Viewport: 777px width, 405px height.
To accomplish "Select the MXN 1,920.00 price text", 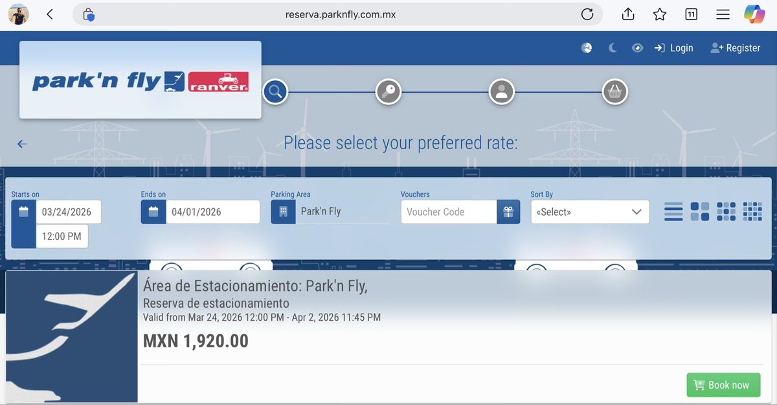I will (x=196, y=341).
